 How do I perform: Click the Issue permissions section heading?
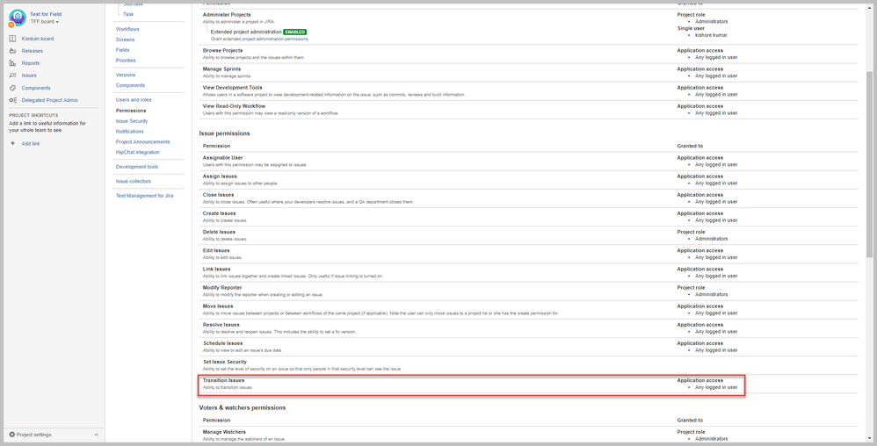(224, 133)
